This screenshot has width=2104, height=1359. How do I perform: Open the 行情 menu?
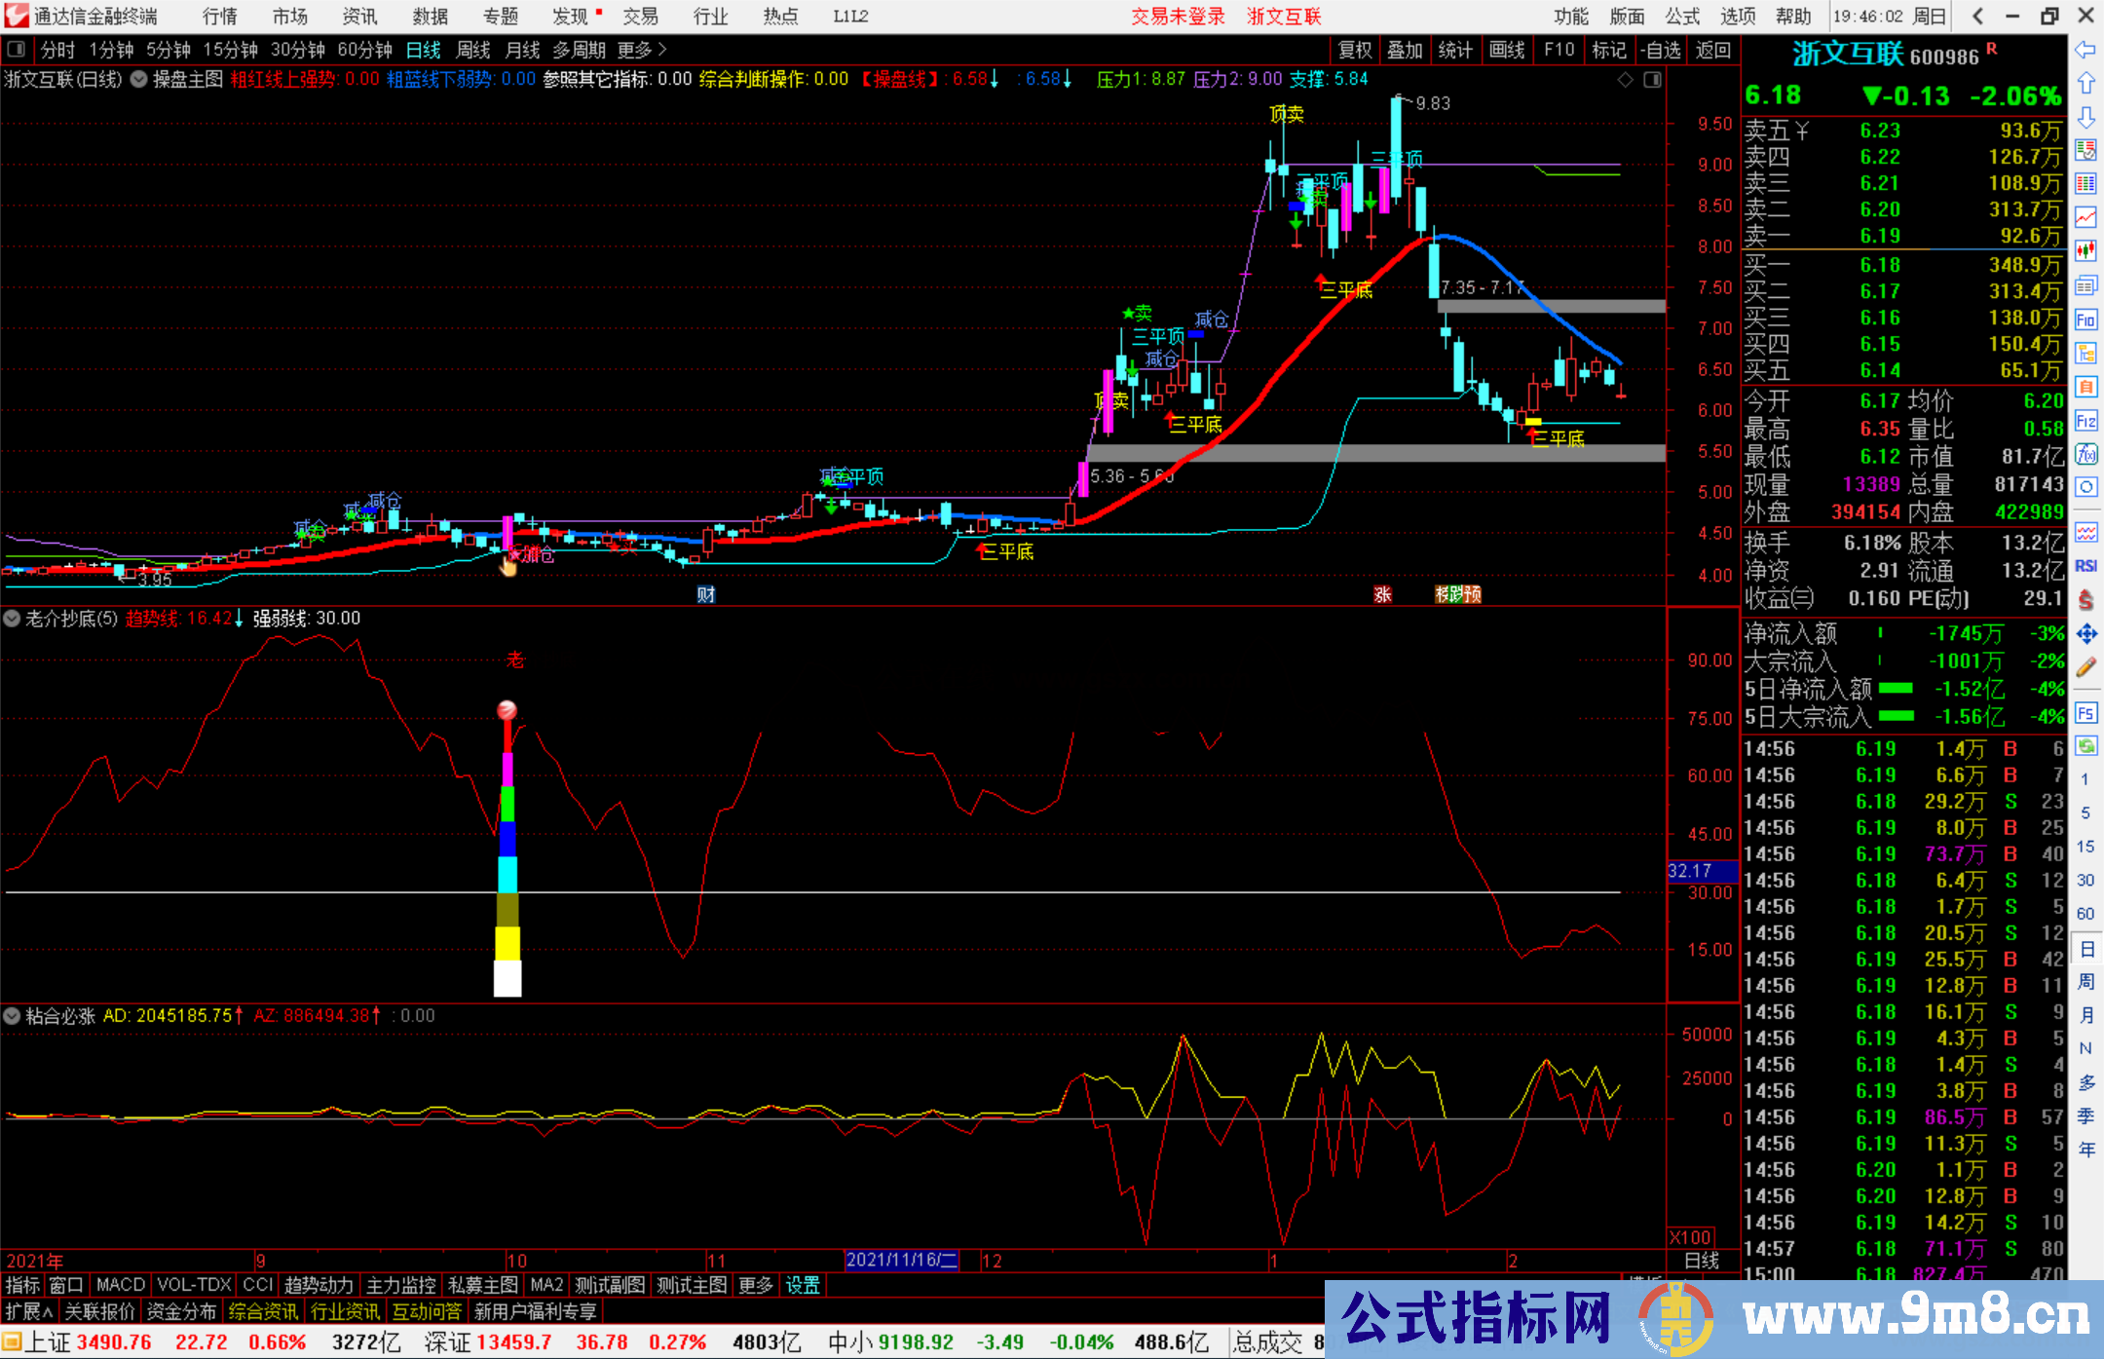[x=219, y=17]
